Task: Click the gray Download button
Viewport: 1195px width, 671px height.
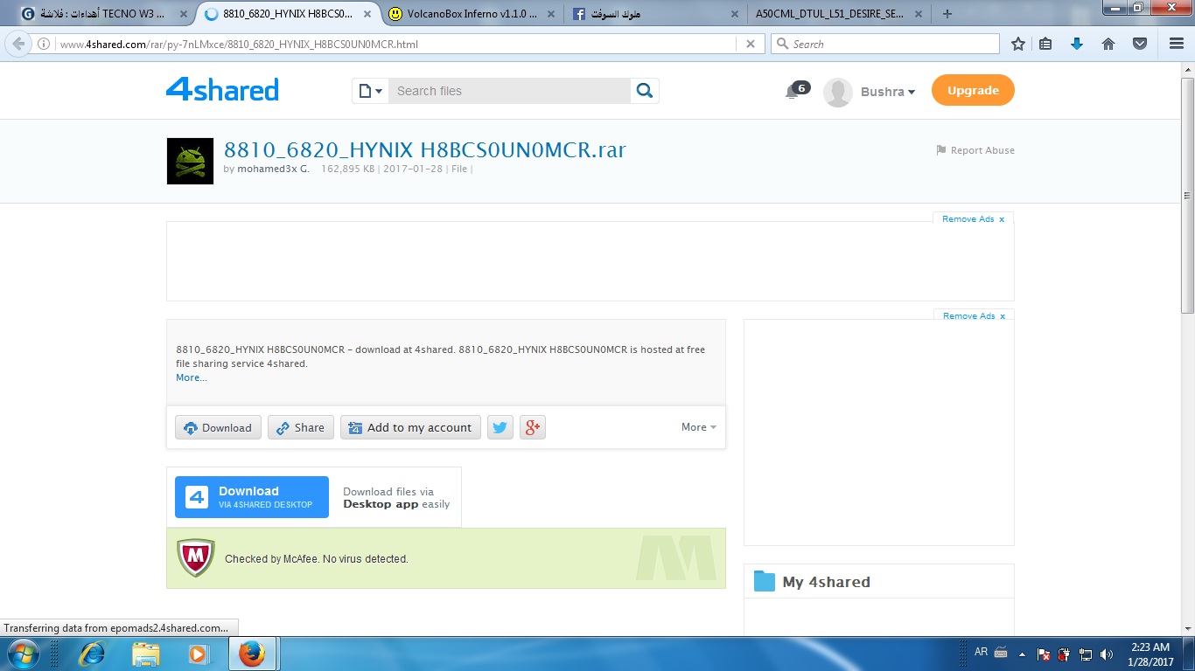Action: click(x=218, y=427)
